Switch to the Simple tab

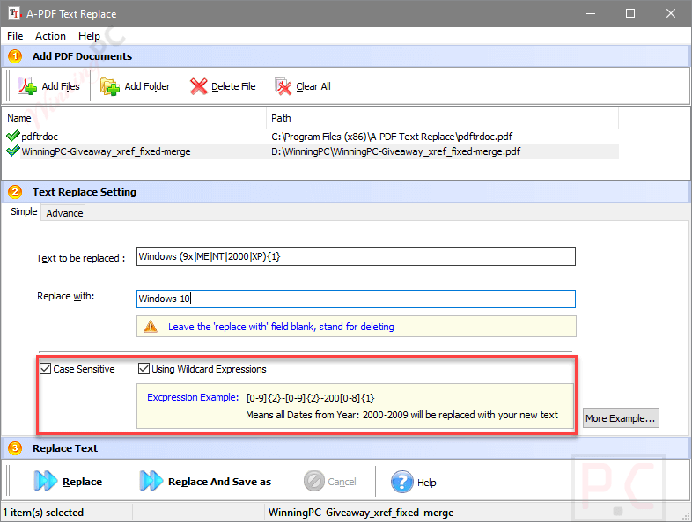(x=24, y=211)
